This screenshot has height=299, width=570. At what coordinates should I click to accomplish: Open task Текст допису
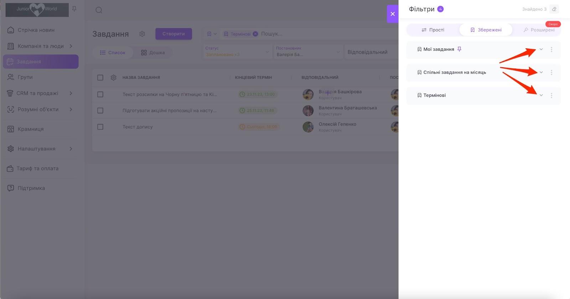pos(138,127)
